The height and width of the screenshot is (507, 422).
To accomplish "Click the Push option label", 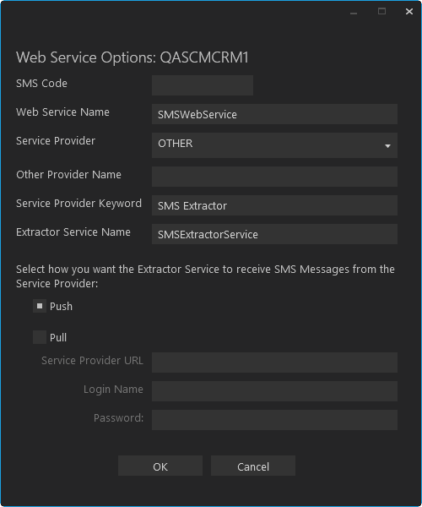I will (x=61, y=307).
